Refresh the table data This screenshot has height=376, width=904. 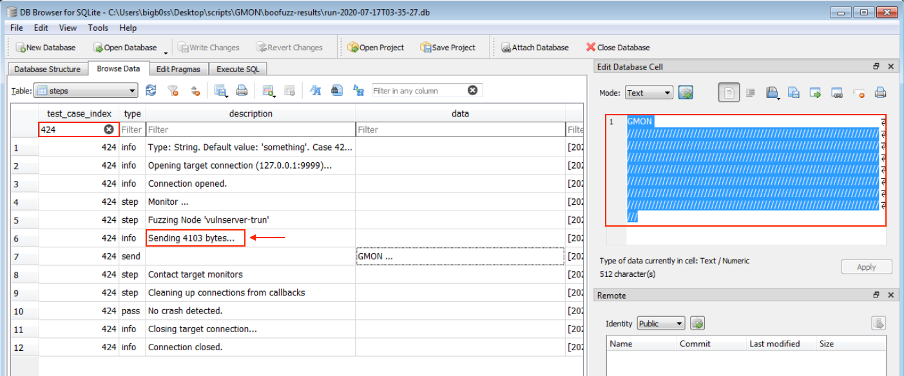tap(151, 90)
